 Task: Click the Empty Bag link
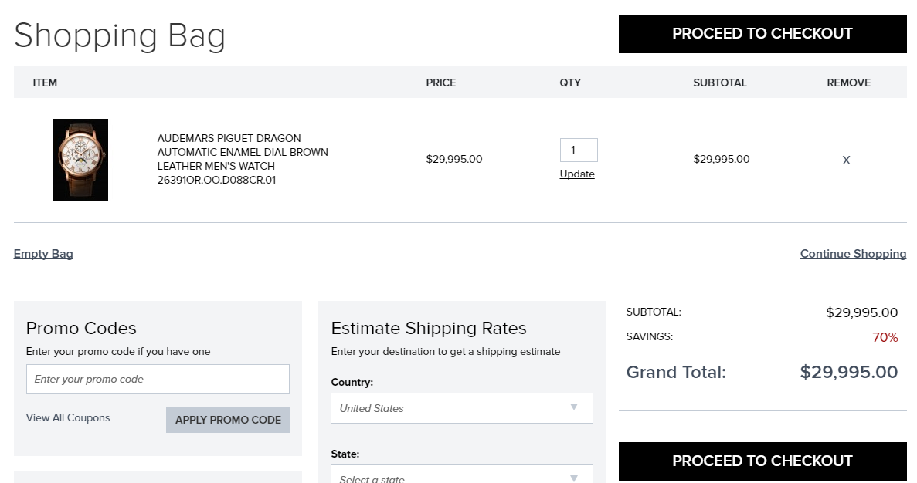tap(43, 254)
